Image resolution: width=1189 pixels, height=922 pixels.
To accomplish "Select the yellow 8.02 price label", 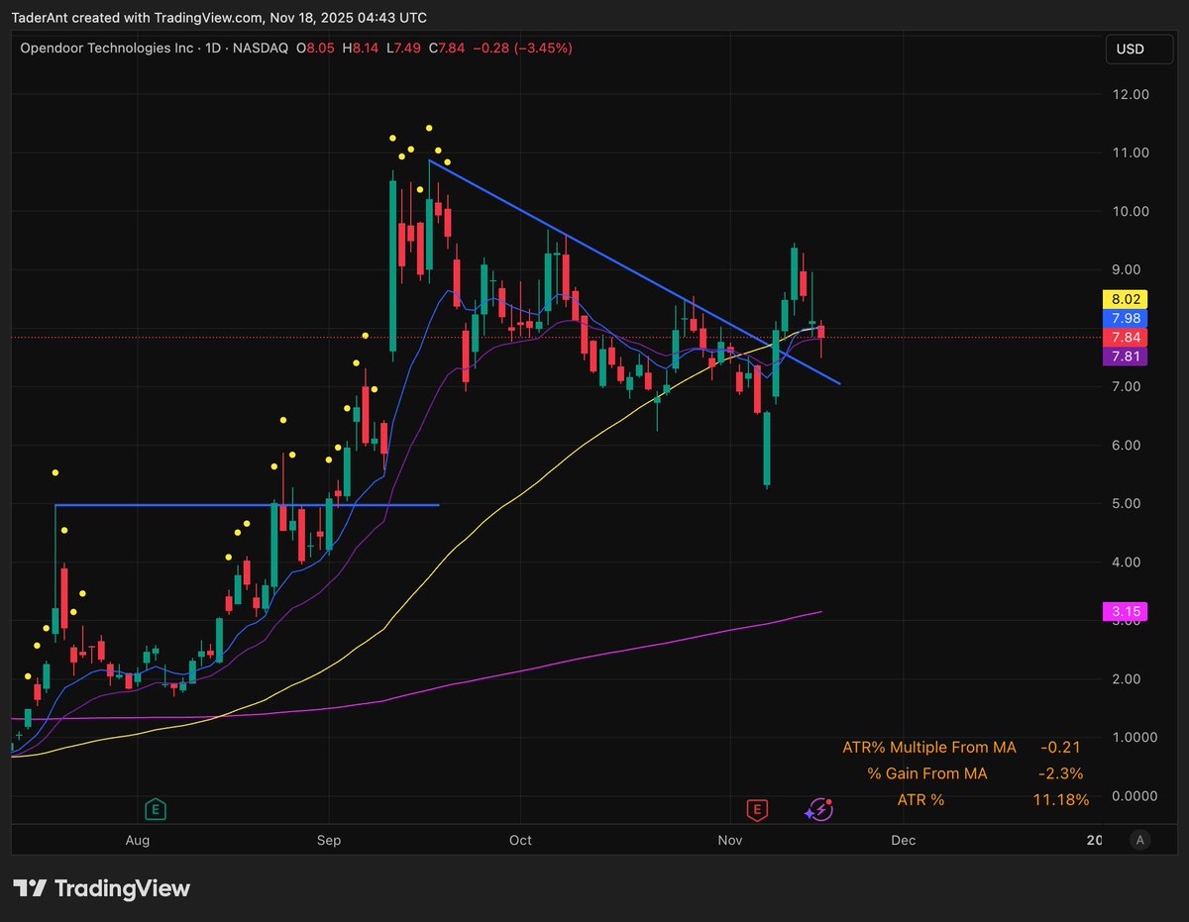I will (x=1124, y=298).
